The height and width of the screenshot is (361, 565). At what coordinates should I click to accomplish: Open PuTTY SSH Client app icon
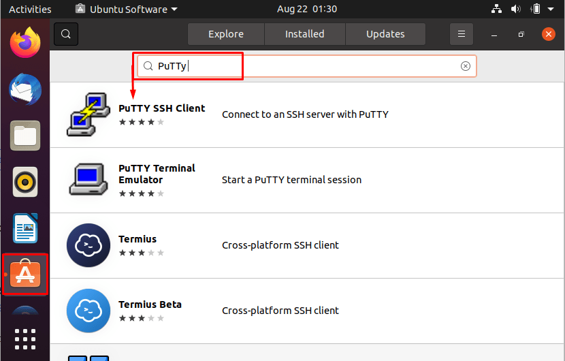tap(88, 114)
